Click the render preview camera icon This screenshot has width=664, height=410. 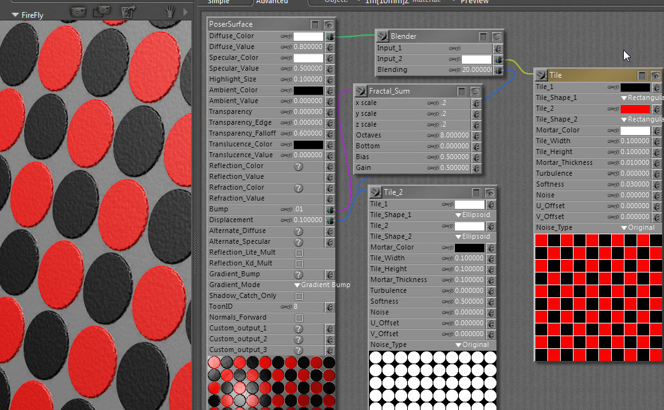78,11
